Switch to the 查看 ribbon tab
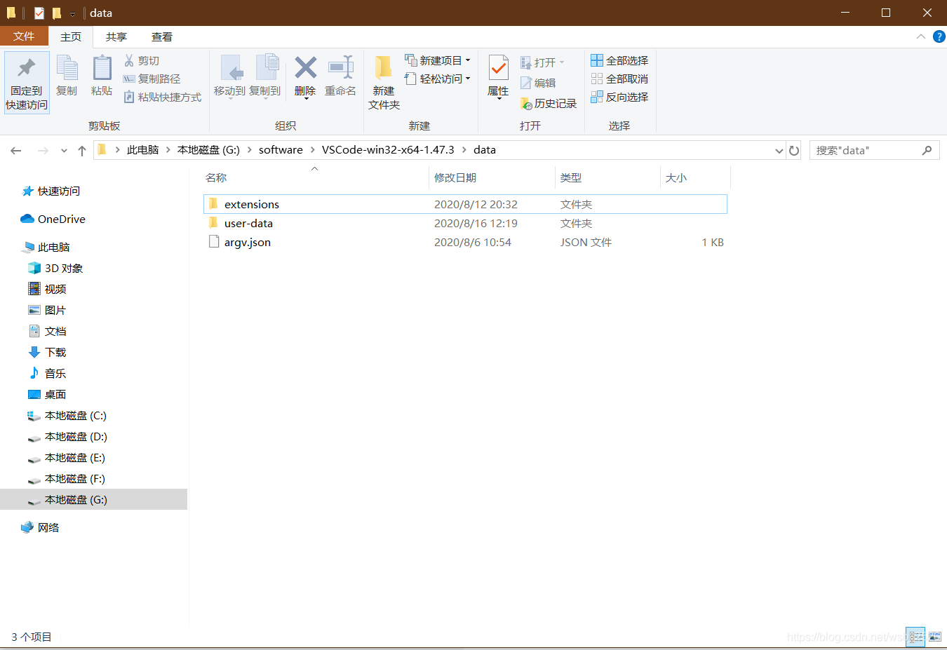 tap(161, 36)
